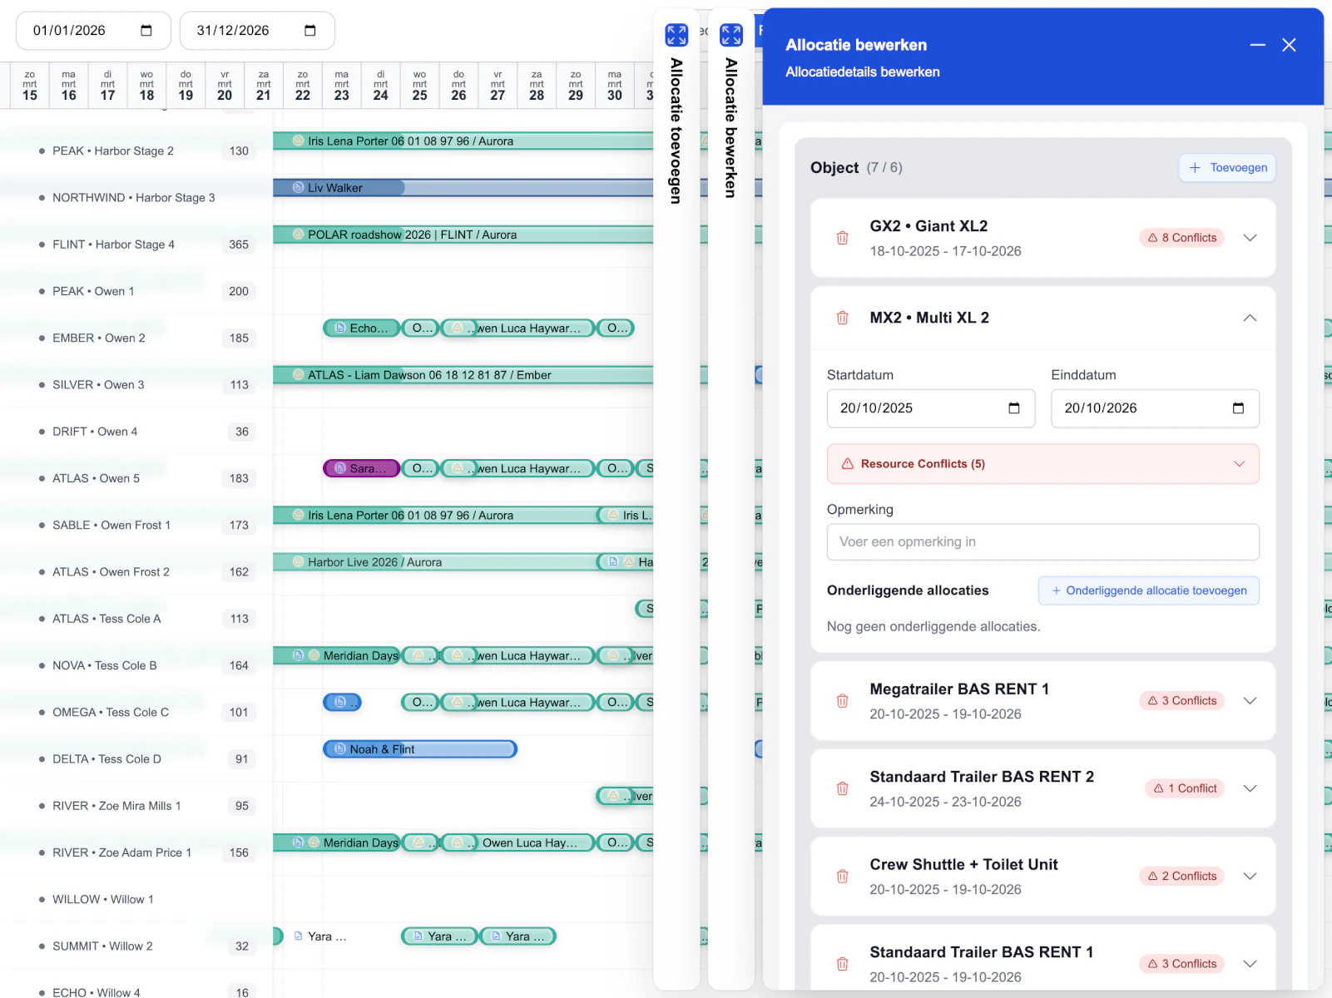Expand the Resource Conflicts (5) section

(x=1239, y=464)
